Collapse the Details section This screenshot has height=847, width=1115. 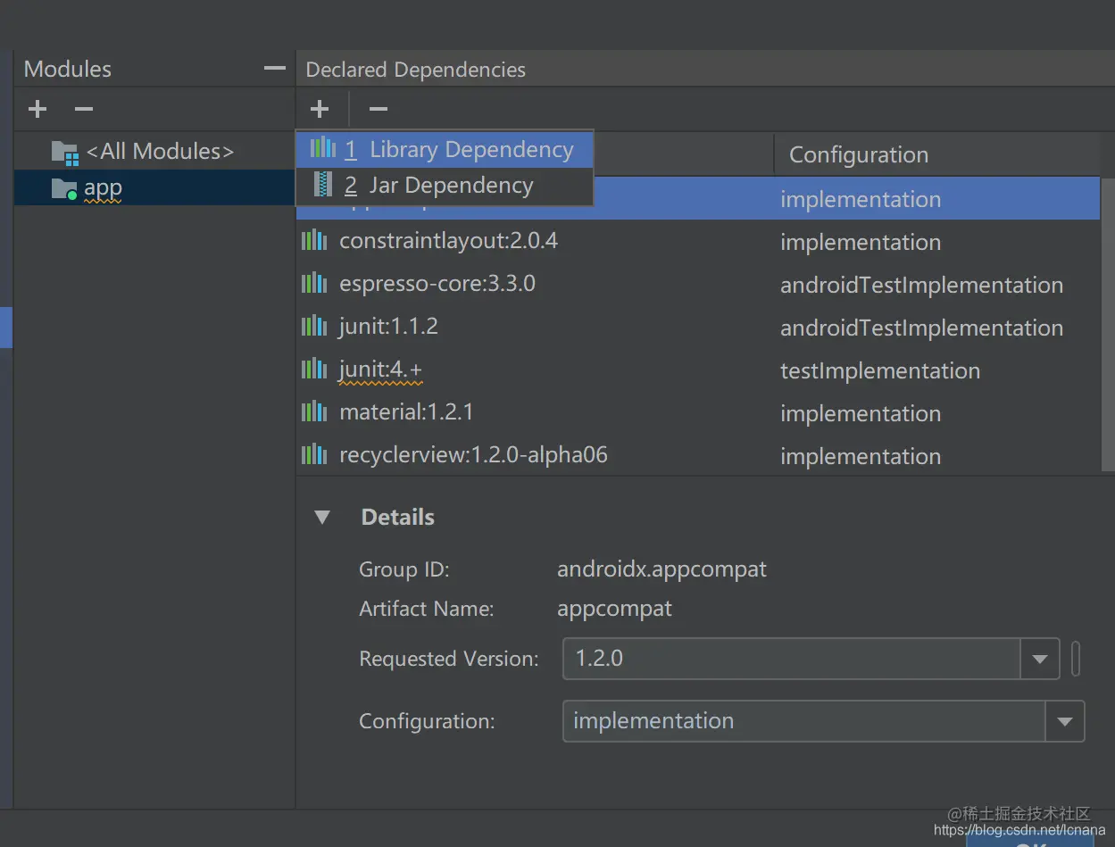[x=323, y=518]
